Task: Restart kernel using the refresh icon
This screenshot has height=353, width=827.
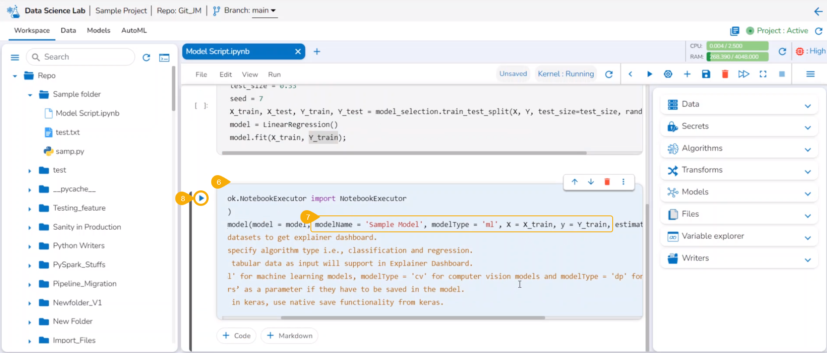Action: pyautogui.click(x=609, y=74)
